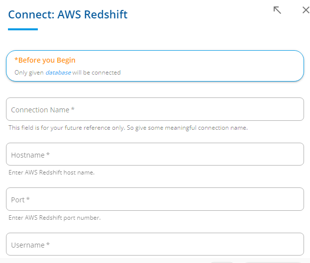The image size is (310, 263).
Task: Click the Redshift port number hint text
Action: click(x=55, y=218)
